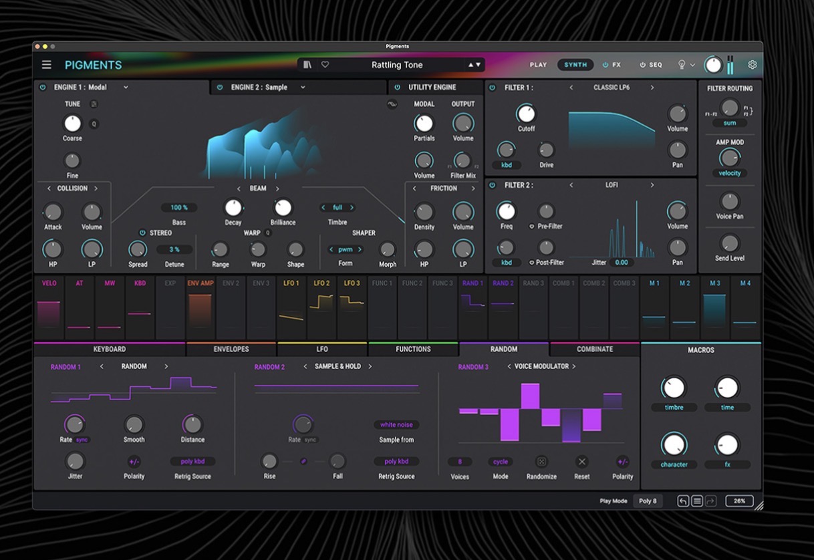Click the undo arrow in the bottom bar

pyautogui.click(x=683, y=501)
